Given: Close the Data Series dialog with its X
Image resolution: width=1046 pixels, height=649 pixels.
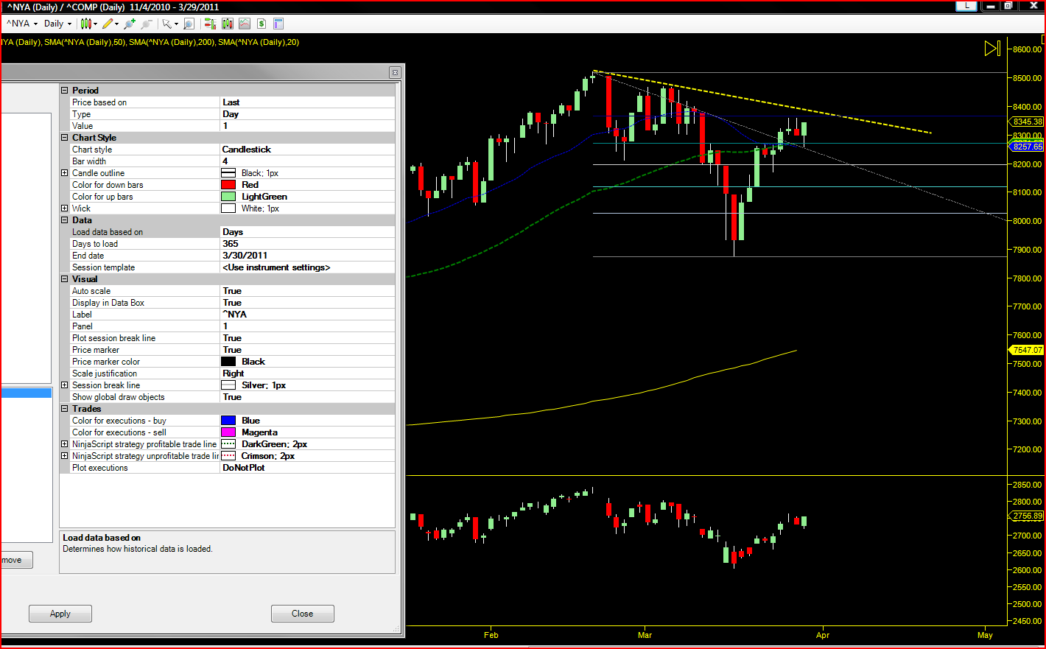Looking at the screenshot, I should [x=395, y=72].
